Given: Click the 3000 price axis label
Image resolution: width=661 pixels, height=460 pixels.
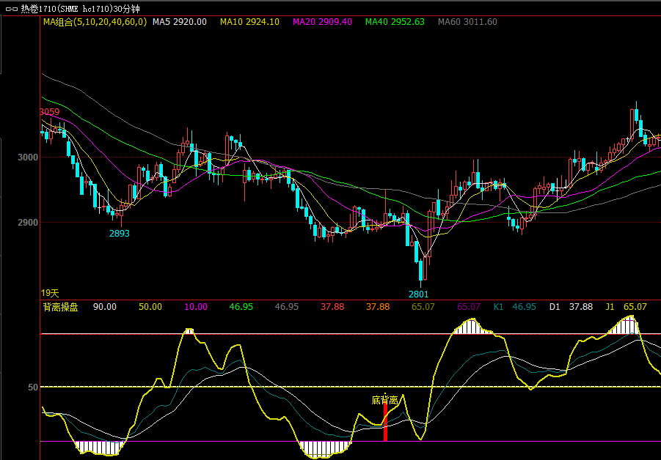Looking at the screenshot, I should 28,157.
